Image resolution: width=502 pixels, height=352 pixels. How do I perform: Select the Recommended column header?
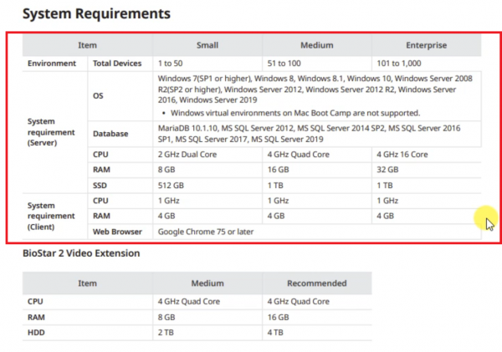click(x=316, y=283)
